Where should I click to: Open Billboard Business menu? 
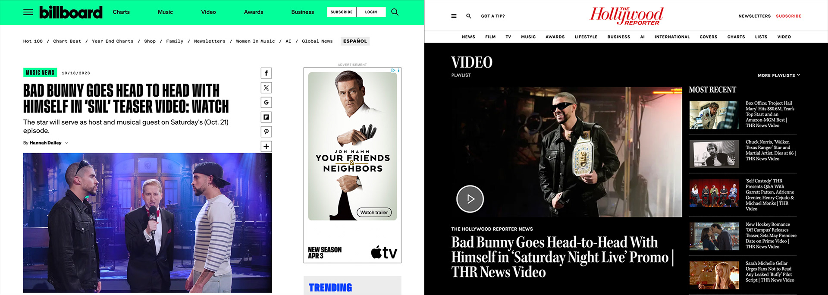(302, 12)
